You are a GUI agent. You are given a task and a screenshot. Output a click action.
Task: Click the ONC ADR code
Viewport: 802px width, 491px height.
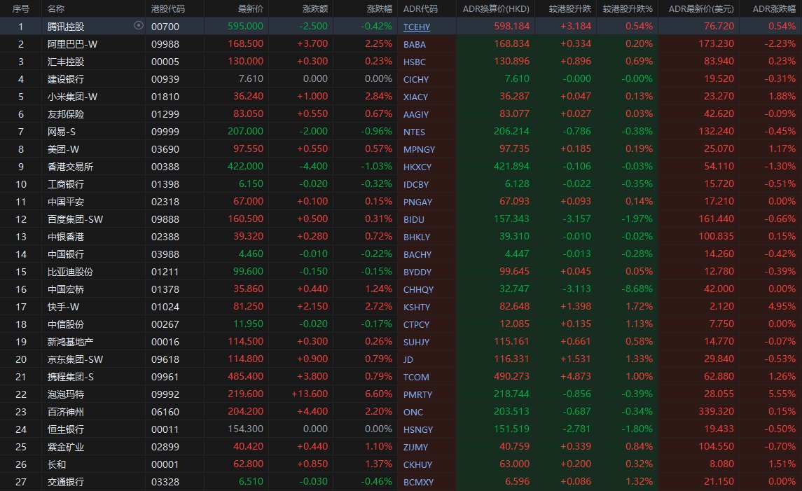(413, 413)
